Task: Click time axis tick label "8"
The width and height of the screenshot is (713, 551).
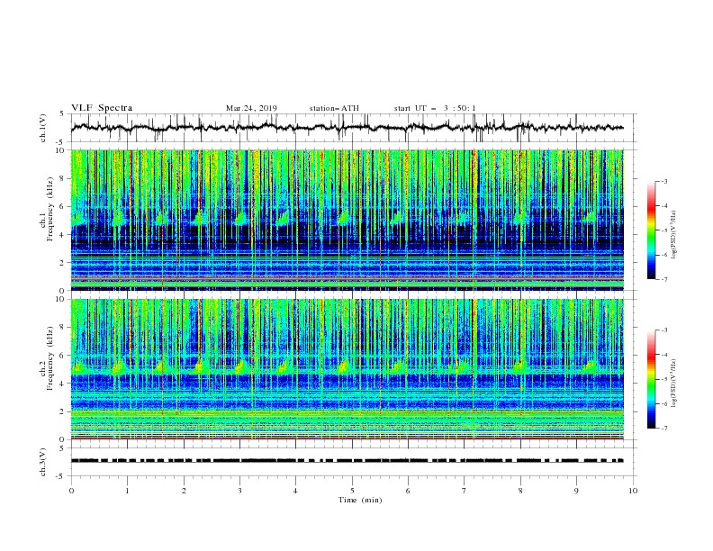Action: (x=520, y=491)
